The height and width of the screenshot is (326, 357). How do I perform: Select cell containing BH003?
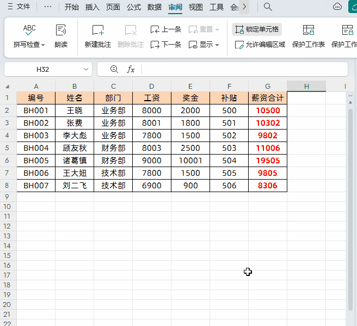(x=36, y=136)
